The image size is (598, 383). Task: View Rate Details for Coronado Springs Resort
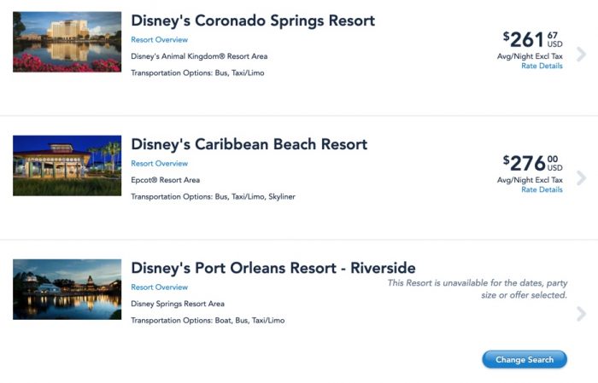(542, 66)
